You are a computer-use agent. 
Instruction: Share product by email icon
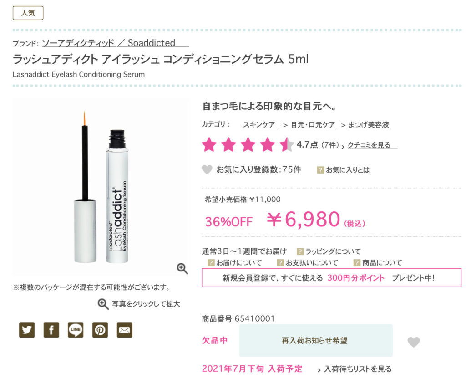pyautogui.click(x=125, y=330)
